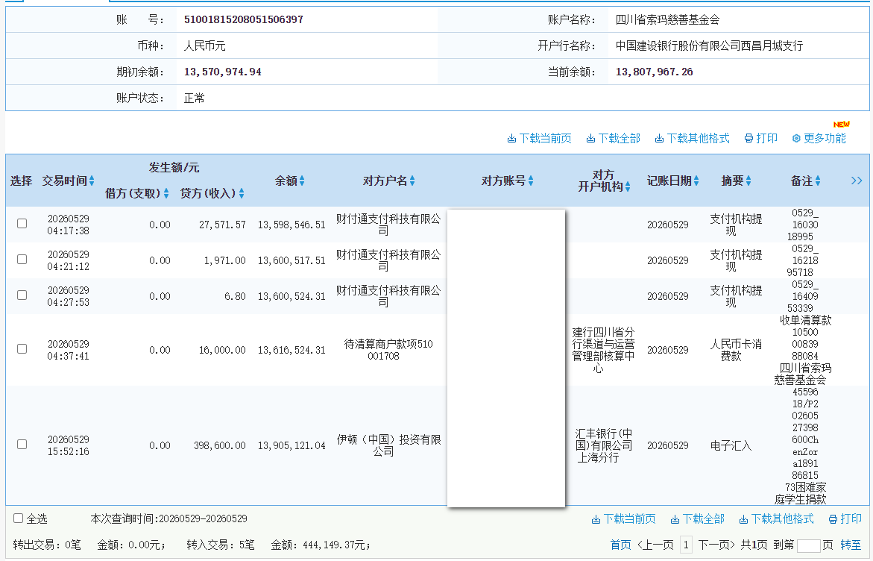Check the 04:21:12 transaction row

click(x=22, y=259)
